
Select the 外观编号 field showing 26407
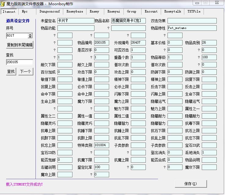(138, 43)
